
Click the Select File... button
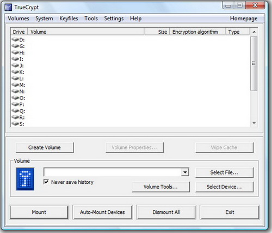coord(224,172)
